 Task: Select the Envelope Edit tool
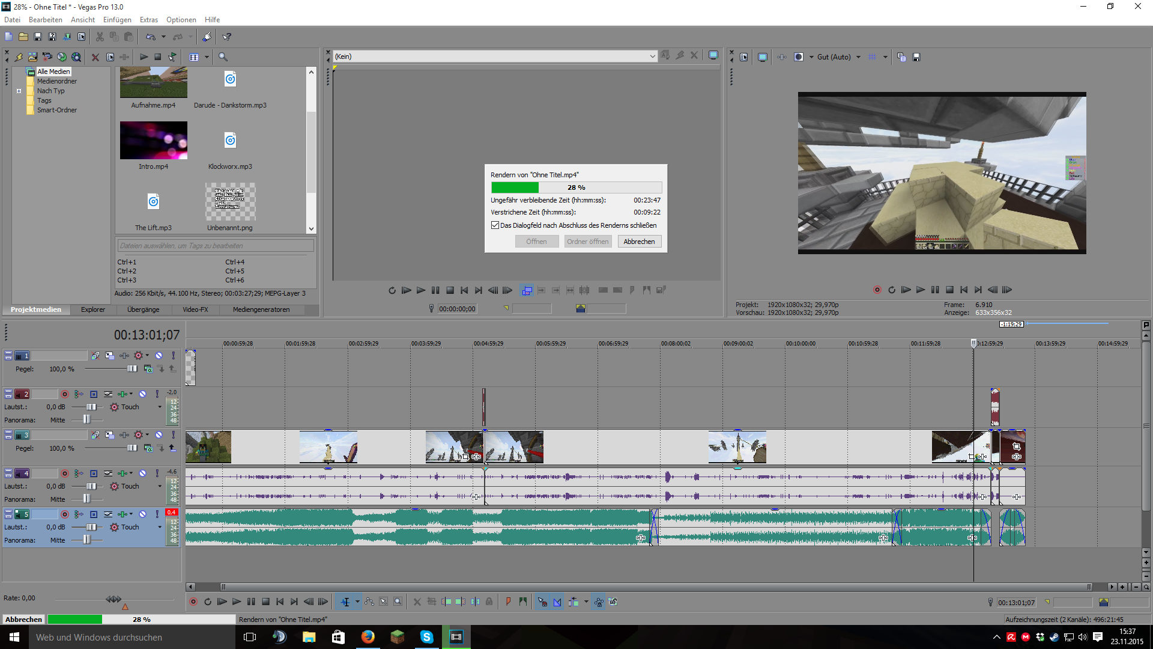pos(369,602)
